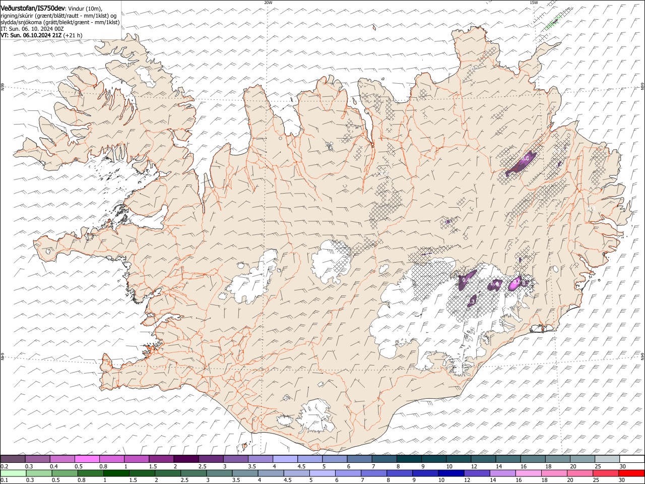Pick the deep navy 10 swatch in bottom legend
645x484 pixels.
(451, 473)
